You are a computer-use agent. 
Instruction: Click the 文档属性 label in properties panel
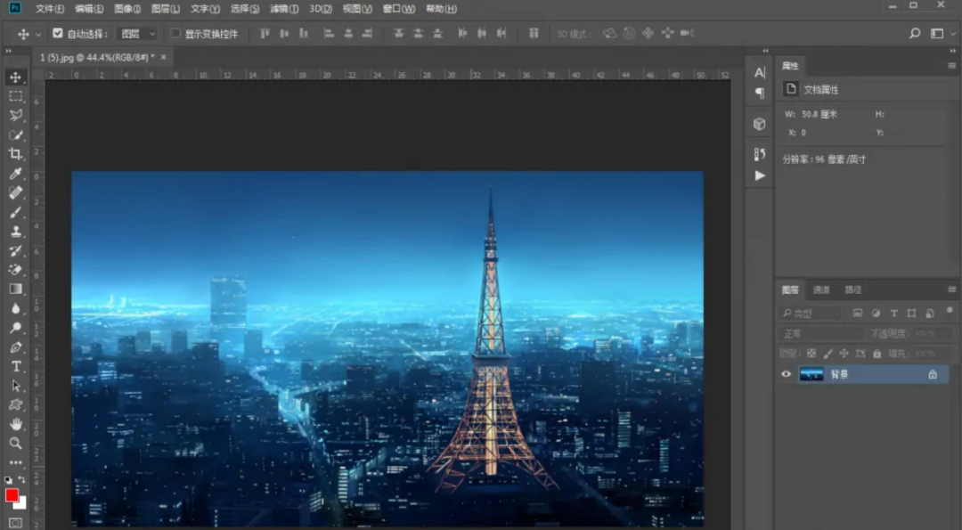821,90
